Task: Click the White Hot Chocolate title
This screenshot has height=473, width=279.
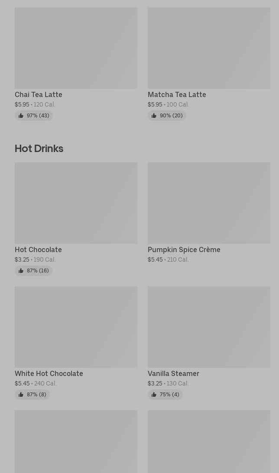Action: pyautogui.click(x=49, y=373)
